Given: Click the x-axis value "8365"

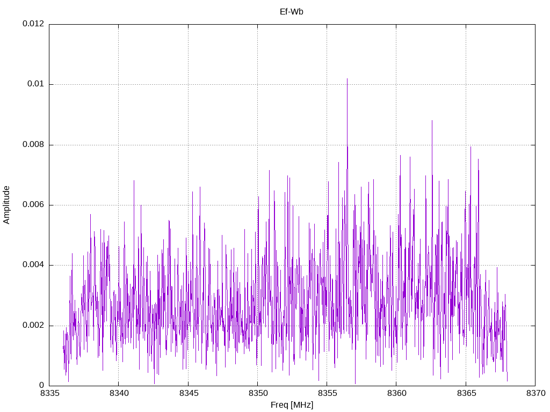Looking at the screenshot, I should click(466, 393).
